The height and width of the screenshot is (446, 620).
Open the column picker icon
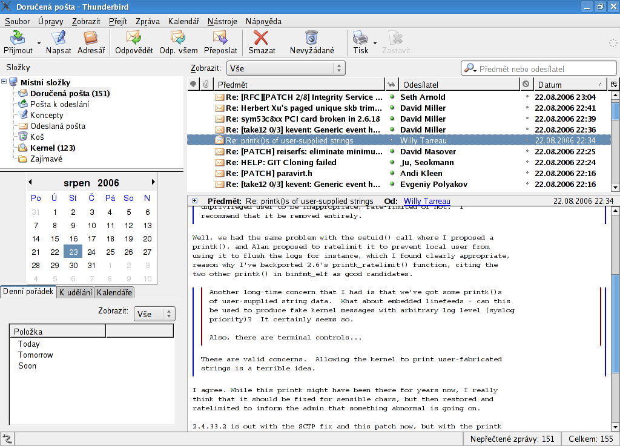point(614,84)
